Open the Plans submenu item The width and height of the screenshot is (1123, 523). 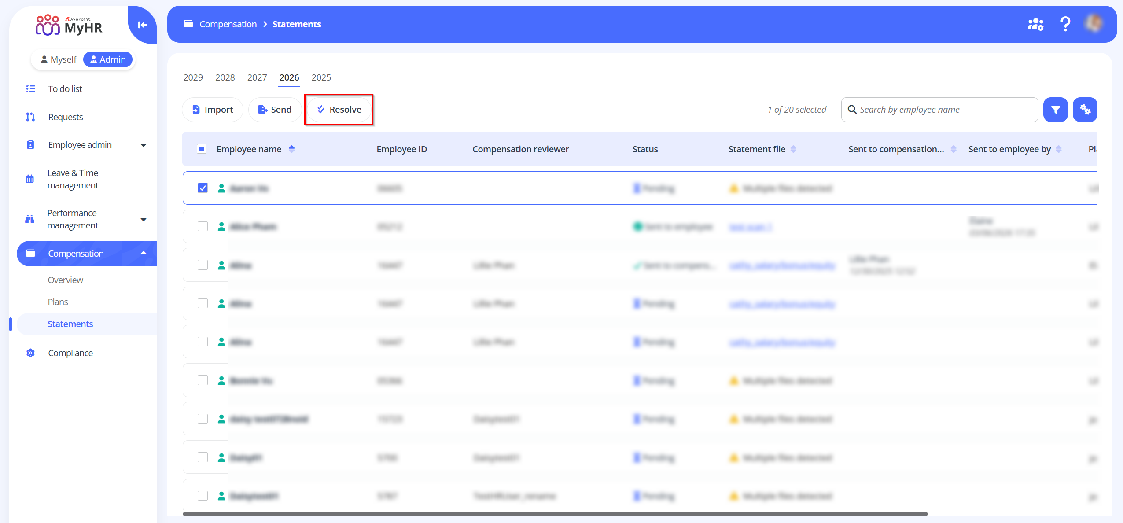tap(58, 302)
